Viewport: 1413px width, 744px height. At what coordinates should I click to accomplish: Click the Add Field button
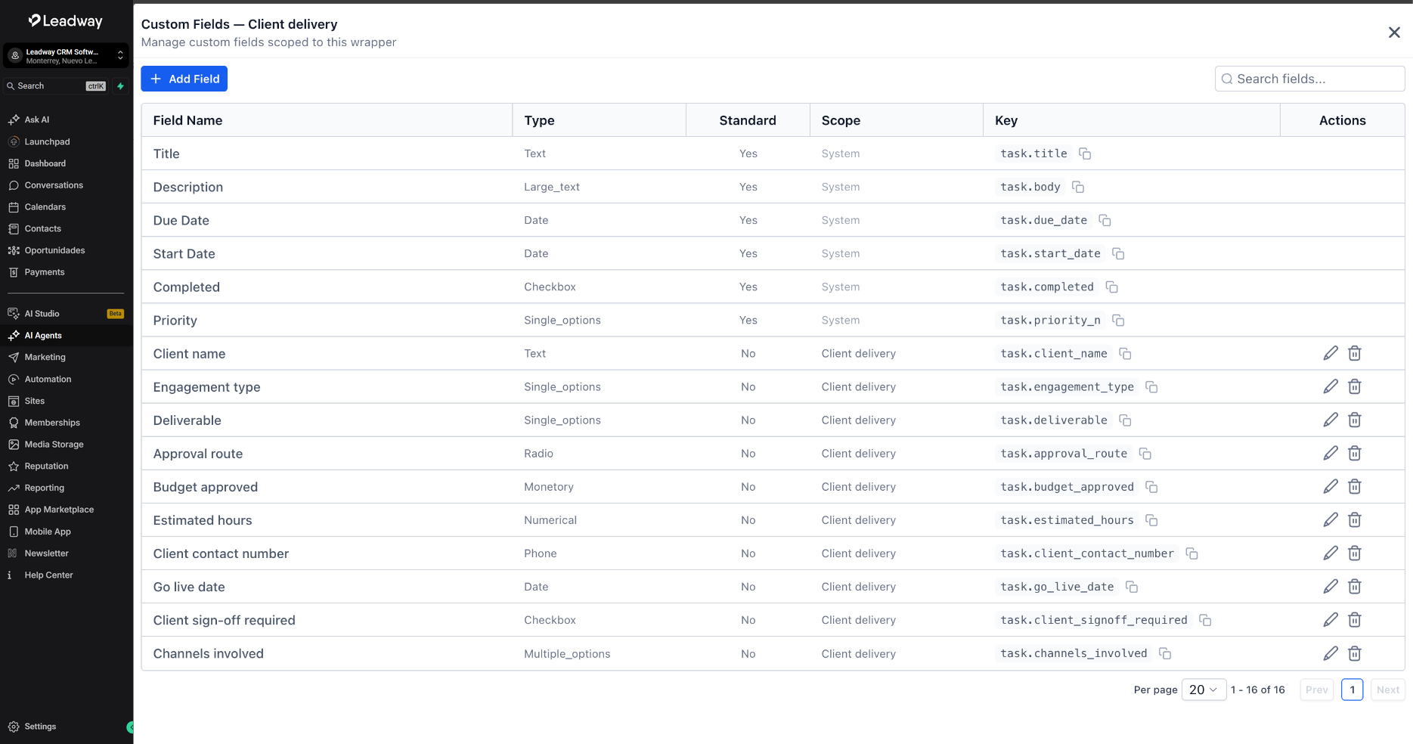[x=184, y=79]
